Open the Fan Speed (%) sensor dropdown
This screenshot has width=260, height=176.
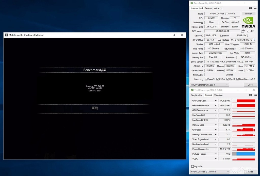point(216,115)
